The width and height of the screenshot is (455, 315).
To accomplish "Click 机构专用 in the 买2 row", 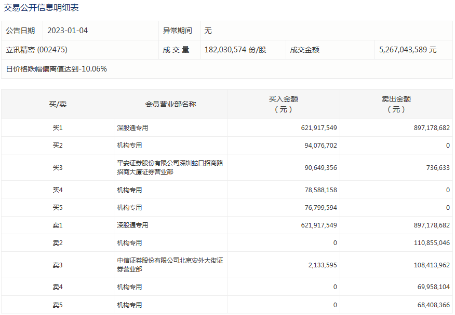I will (129, 146).
